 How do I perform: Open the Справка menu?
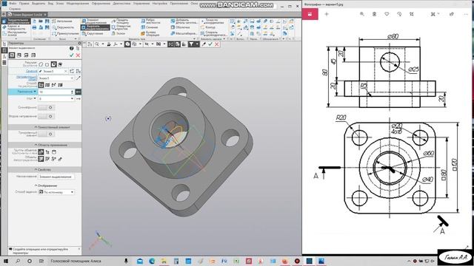pyautogui.click(x=15, y=8)
